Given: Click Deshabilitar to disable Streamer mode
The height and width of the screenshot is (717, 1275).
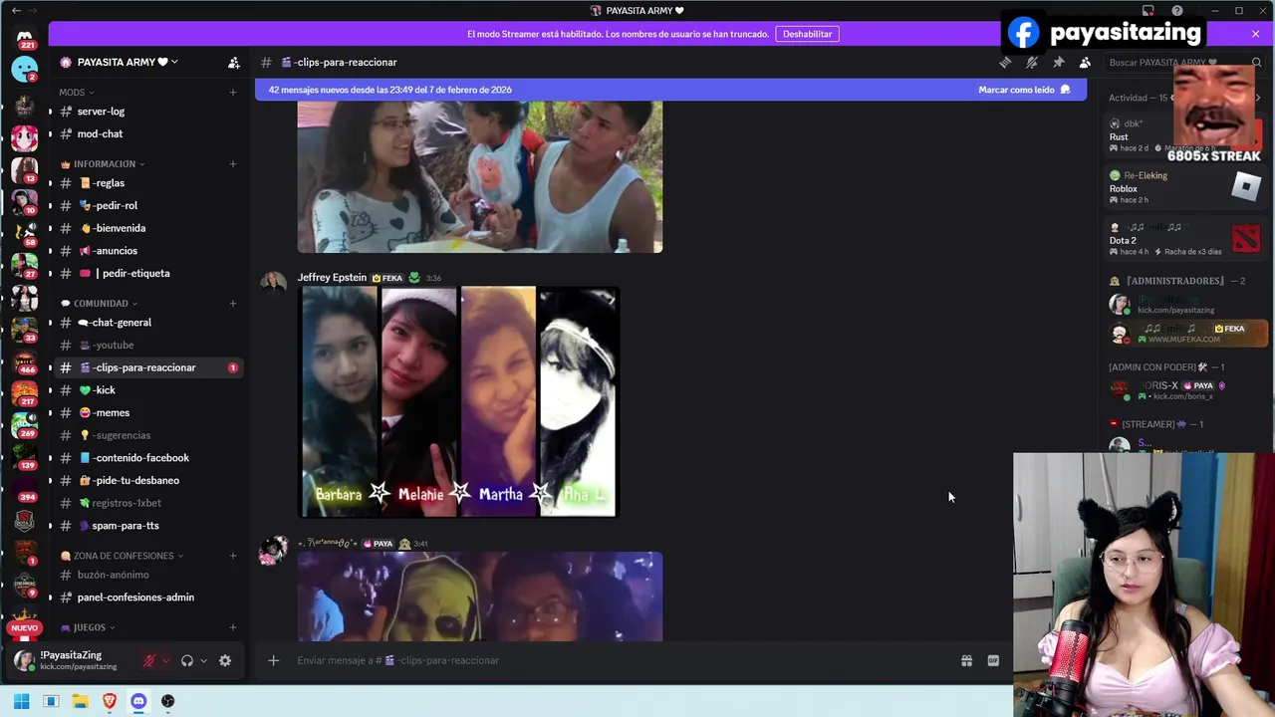Looking at the screenshot, I should pos(807,34).
